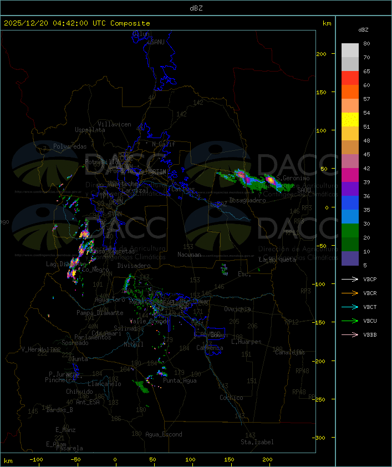Pick the dotted yellow 51–54 dBZ legend swatch
The image size is (392, 467).
(x=350, y=120)
